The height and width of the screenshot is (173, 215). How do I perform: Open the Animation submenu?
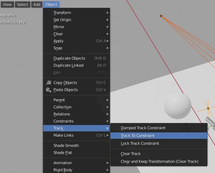point(77,163)
